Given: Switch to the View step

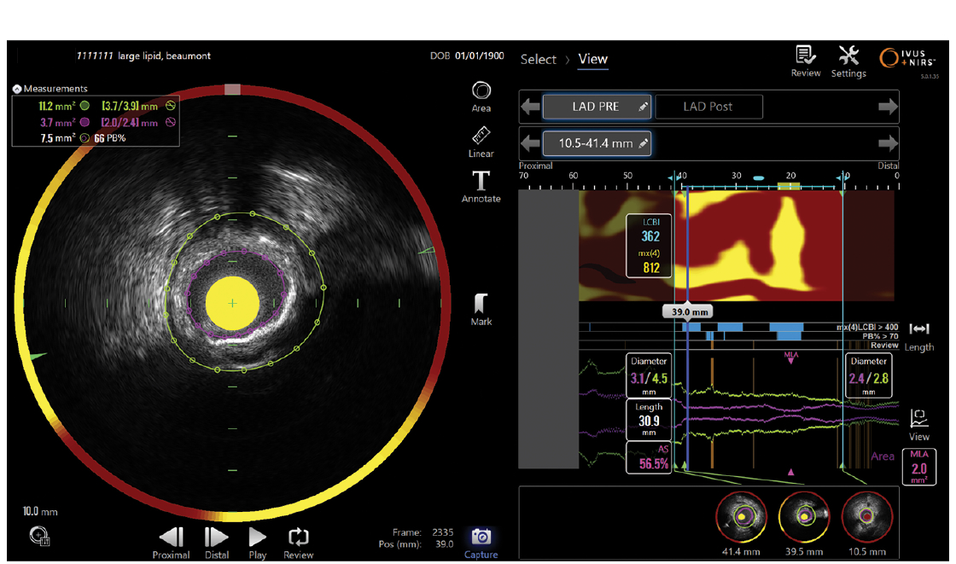Looking at the screenshot, I should click(592, 59).
